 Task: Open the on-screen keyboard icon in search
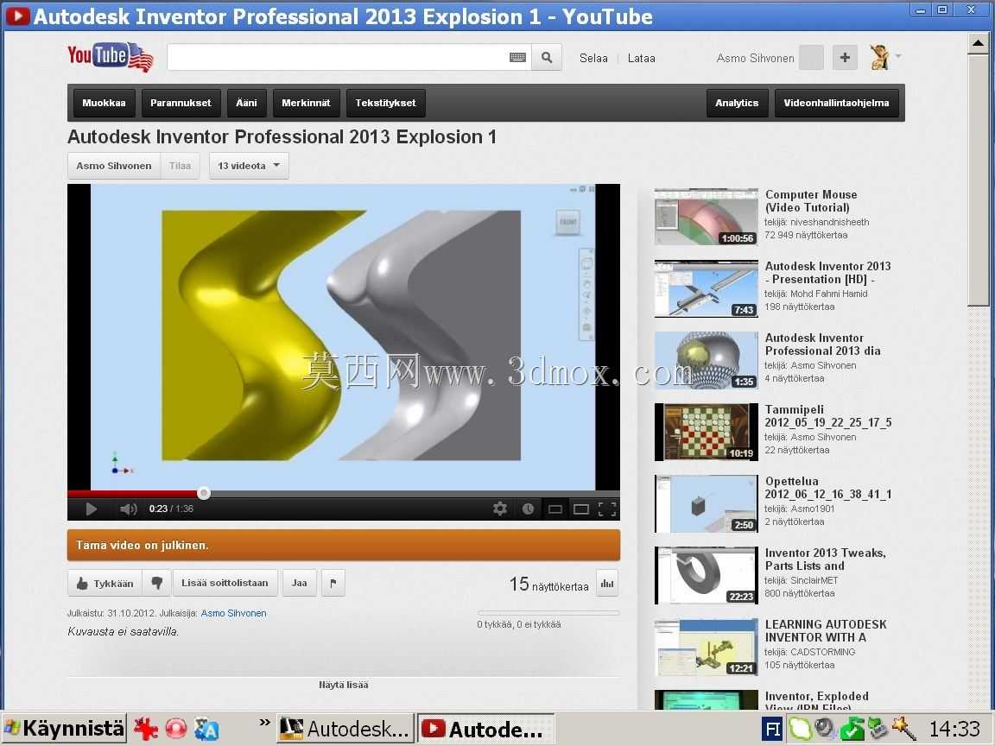pyautogui.click(x=518, y=58)
